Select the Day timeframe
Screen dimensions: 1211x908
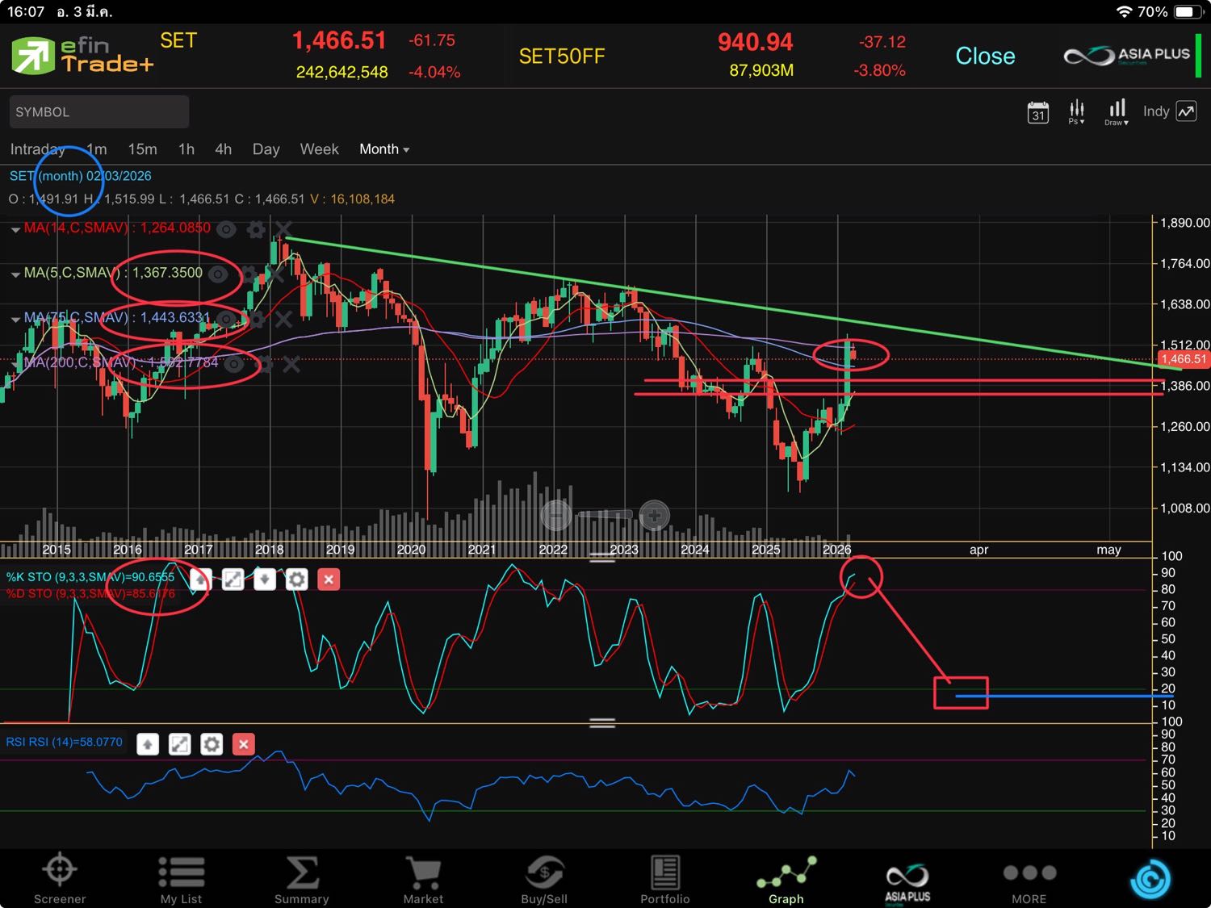tap(266, 149)
